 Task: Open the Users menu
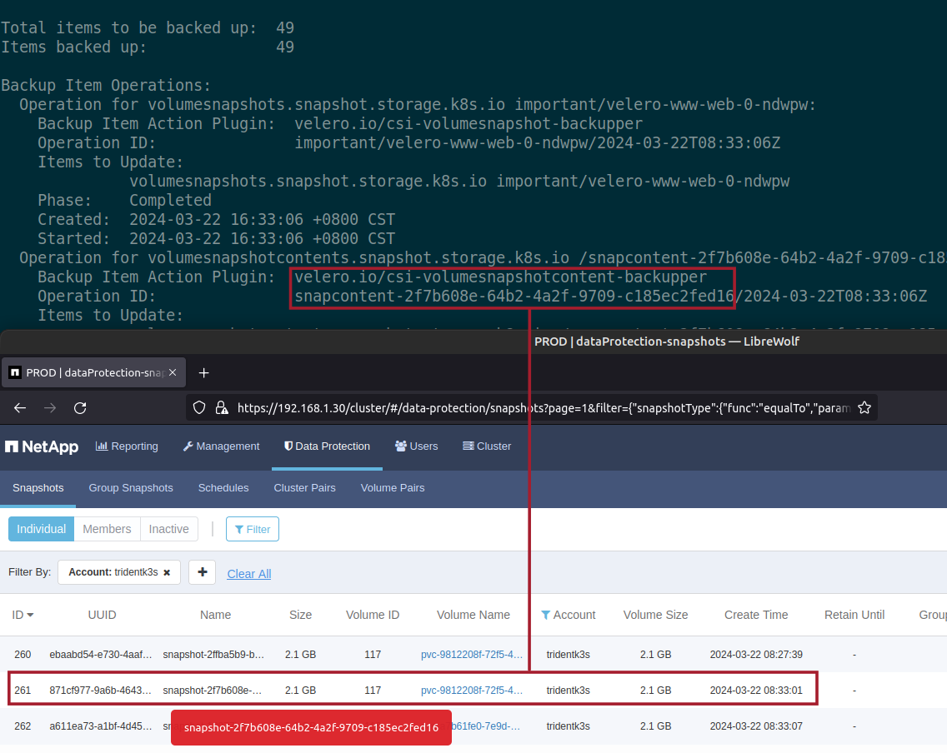[x=416, y=446]
